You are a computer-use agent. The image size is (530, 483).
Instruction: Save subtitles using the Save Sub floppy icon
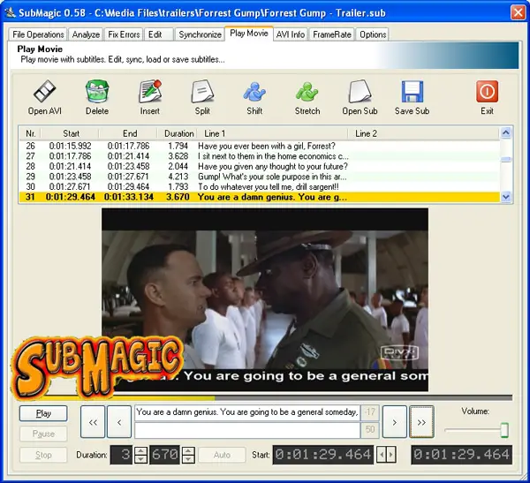(412, 91)
